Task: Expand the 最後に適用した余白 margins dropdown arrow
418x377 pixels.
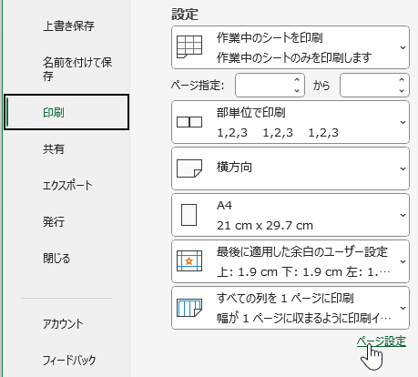Action: (x=403, y=261)
